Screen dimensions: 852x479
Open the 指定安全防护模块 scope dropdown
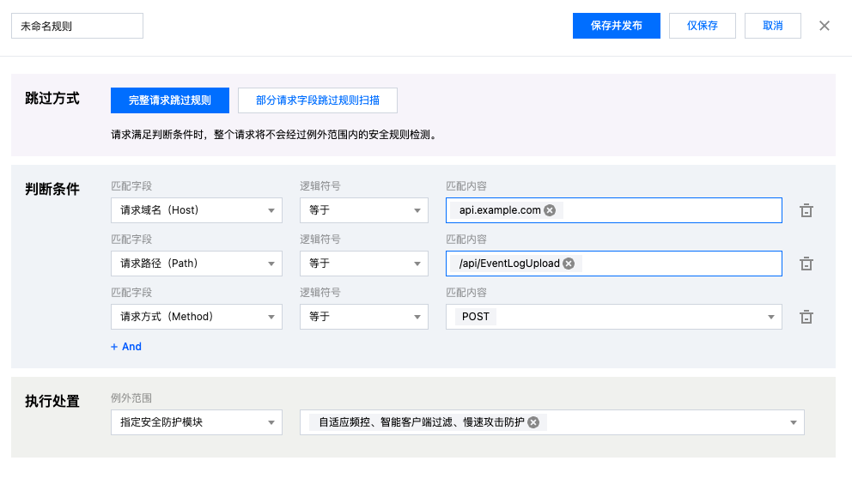coord(197,422)
